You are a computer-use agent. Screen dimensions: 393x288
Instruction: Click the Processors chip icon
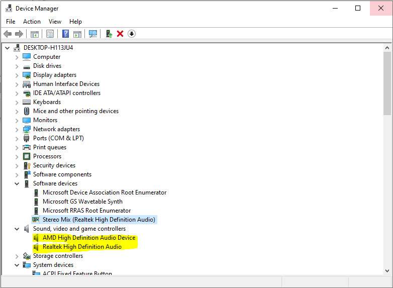pos(27,156)
